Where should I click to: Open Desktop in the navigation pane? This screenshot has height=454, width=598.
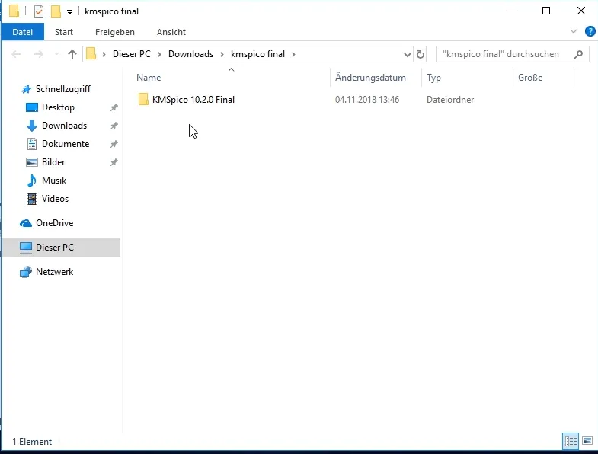58,107
